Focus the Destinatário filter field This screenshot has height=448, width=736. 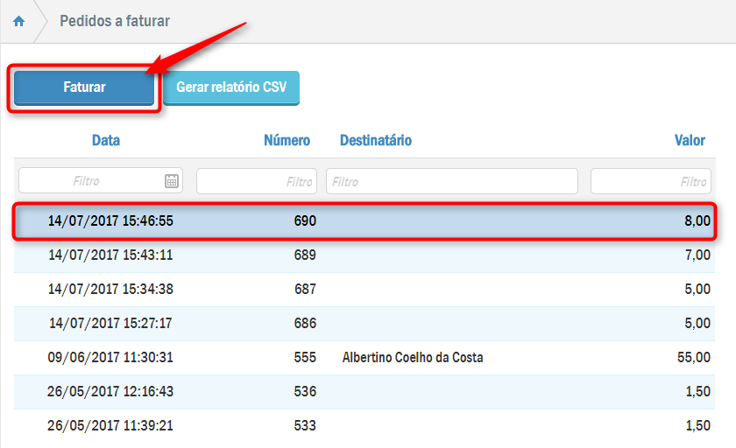[451, 181]
